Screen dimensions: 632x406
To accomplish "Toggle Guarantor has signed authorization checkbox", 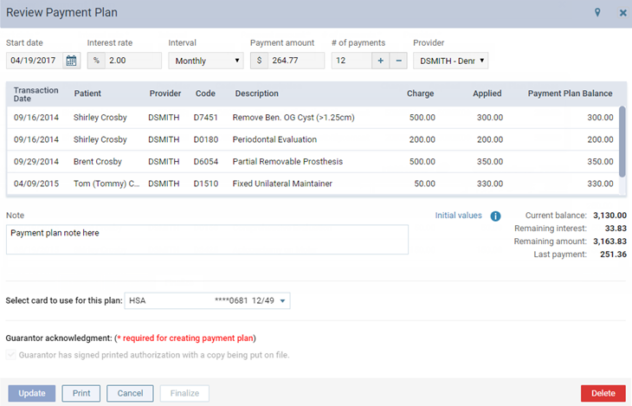I will coord(11,355).
